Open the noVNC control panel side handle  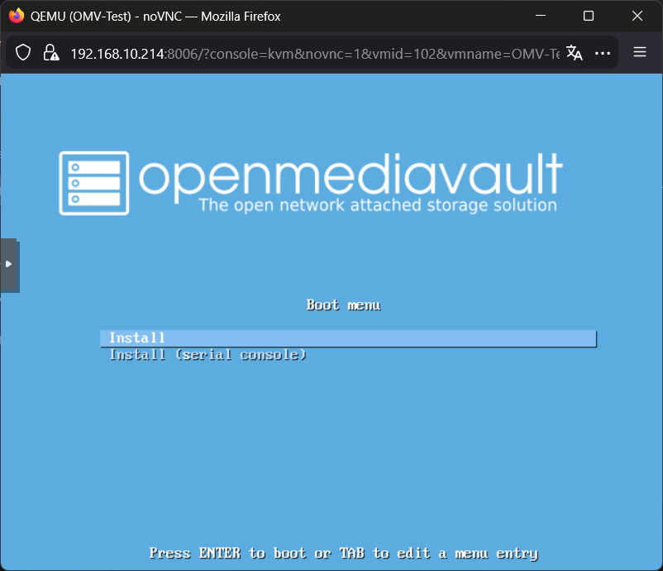click(x=9, y=265)
